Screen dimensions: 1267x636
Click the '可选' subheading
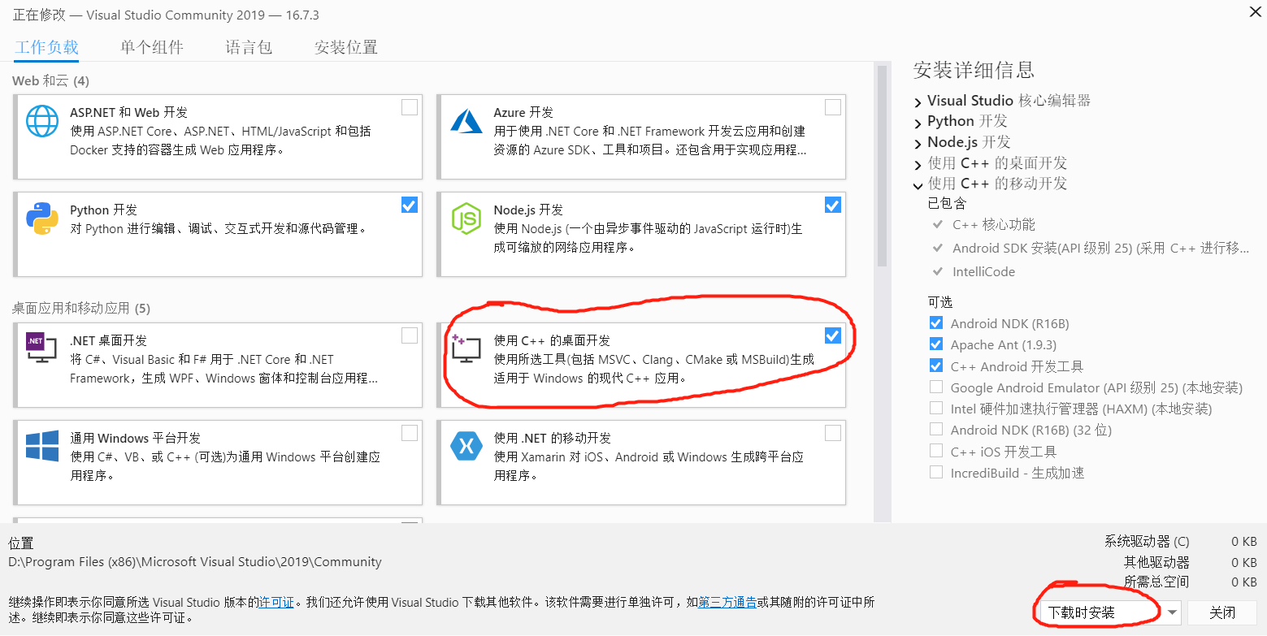[x=940, y=302]
